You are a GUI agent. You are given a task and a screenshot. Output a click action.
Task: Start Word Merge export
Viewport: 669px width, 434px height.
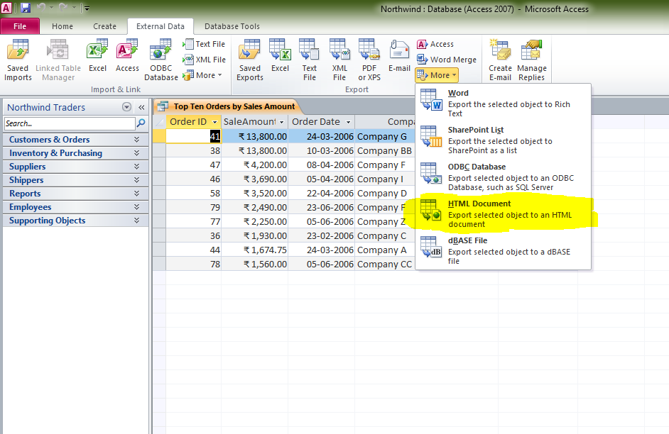click(x=447, y=60)
